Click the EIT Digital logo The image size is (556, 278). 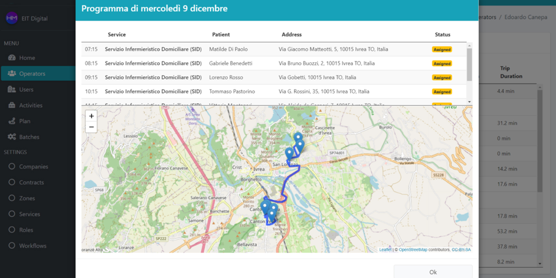(12, 18)
